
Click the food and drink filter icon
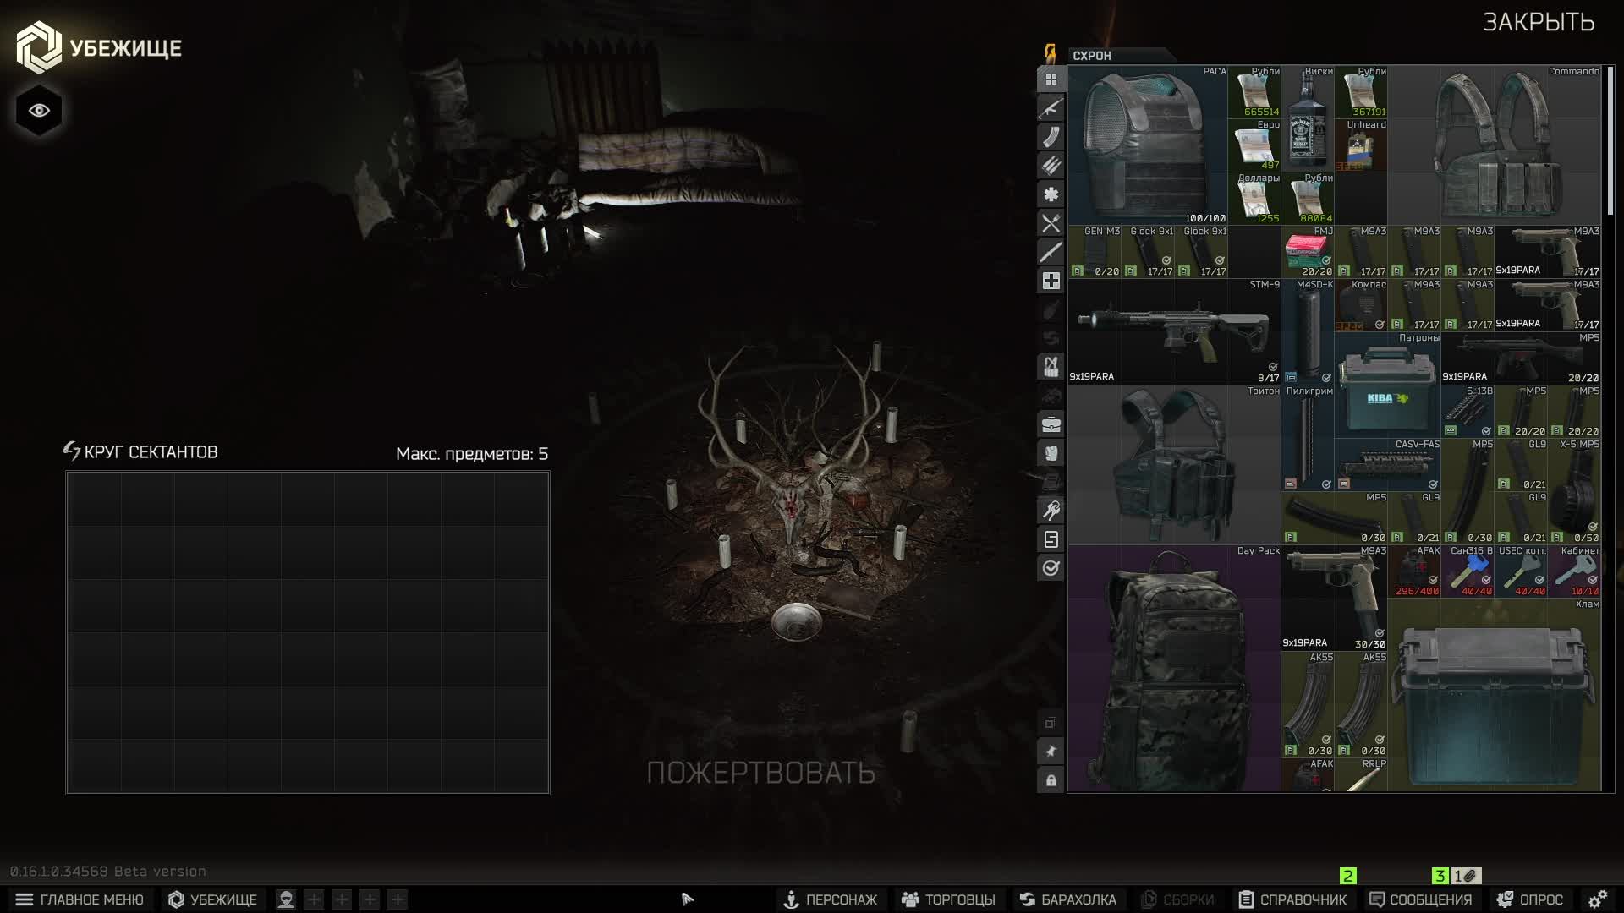coord(1051,223)
